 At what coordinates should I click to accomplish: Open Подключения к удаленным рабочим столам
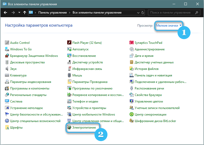click(161, 82)
